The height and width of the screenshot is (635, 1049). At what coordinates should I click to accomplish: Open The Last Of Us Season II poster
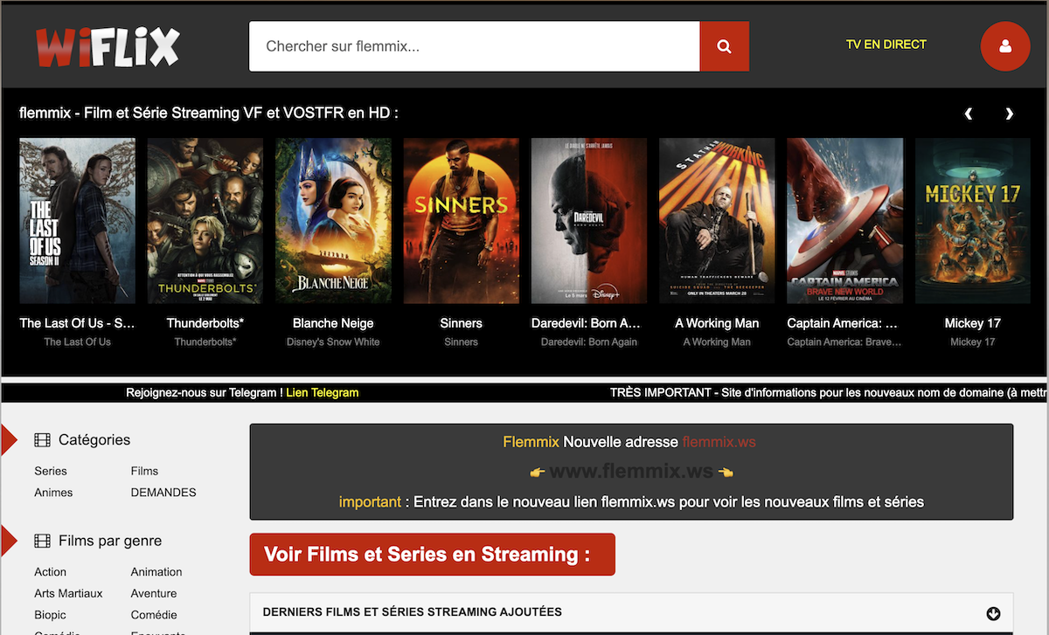[x=77, y=220]
